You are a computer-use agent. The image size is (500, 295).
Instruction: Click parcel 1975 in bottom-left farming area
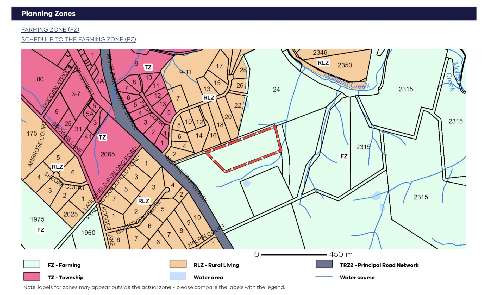pyautogui.click(x=37, y=219)
